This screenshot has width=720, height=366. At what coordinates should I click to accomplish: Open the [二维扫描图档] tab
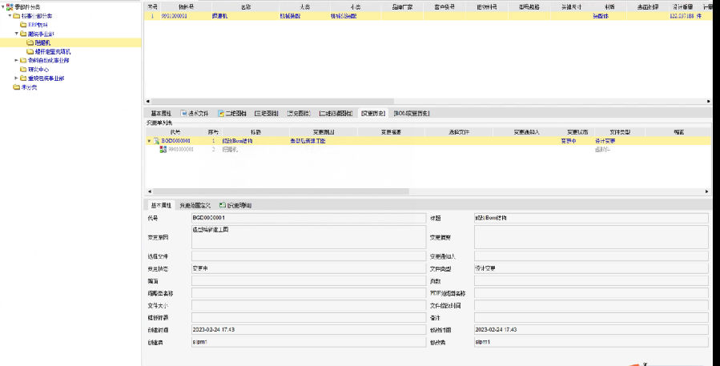[336, 113]
